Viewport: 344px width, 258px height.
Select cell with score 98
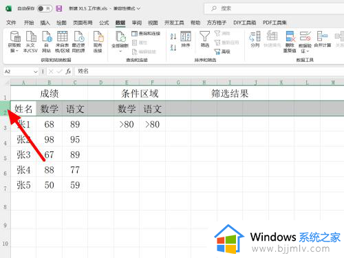pyautogui.click(x=49, y=139)
